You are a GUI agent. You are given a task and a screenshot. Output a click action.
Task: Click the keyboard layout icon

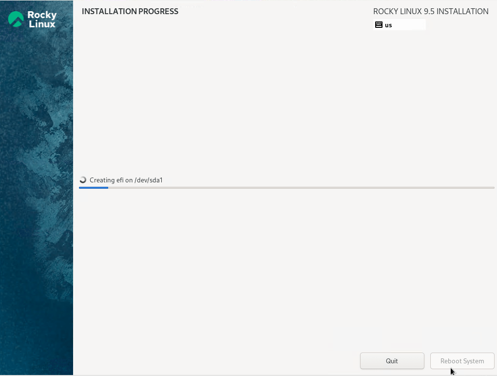(379, 25)
